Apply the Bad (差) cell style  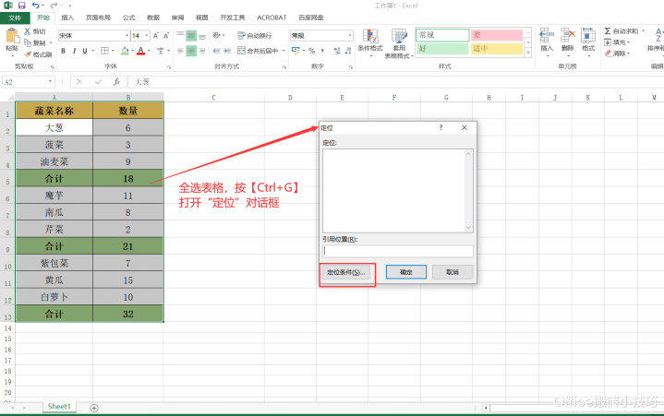[497, 35]
